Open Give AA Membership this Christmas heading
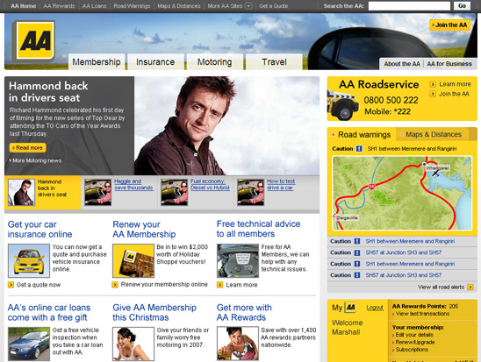Screen dimensions: 481x362 click(154, 312)
